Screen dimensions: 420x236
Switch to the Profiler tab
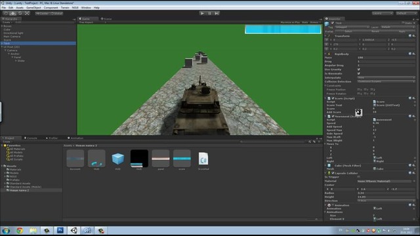point(52,138)
